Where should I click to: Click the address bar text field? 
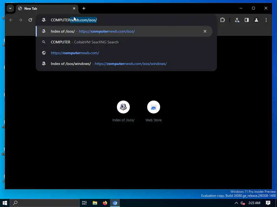pyautogui.click(x=126, y=20)
